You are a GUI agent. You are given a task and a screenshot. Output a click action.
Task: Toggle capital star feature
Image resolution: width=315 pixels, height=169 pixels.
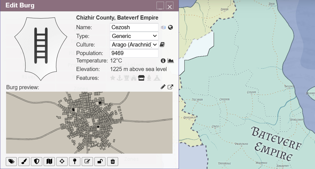[113, 78]
